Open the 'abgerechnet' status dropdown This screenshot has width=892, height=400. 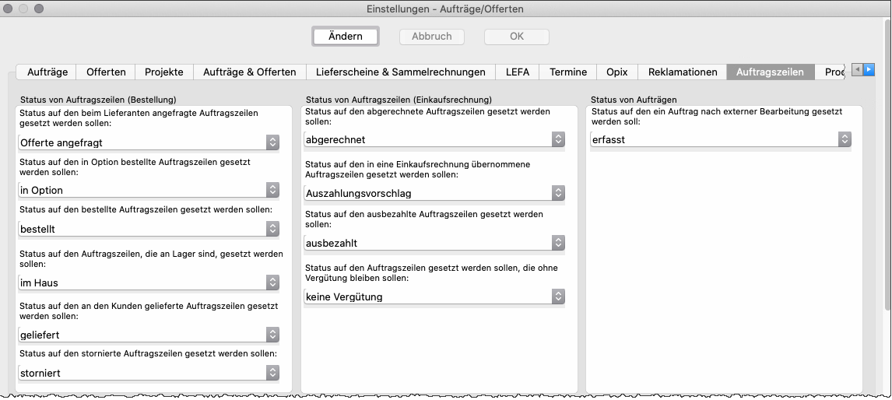(434, 139)
